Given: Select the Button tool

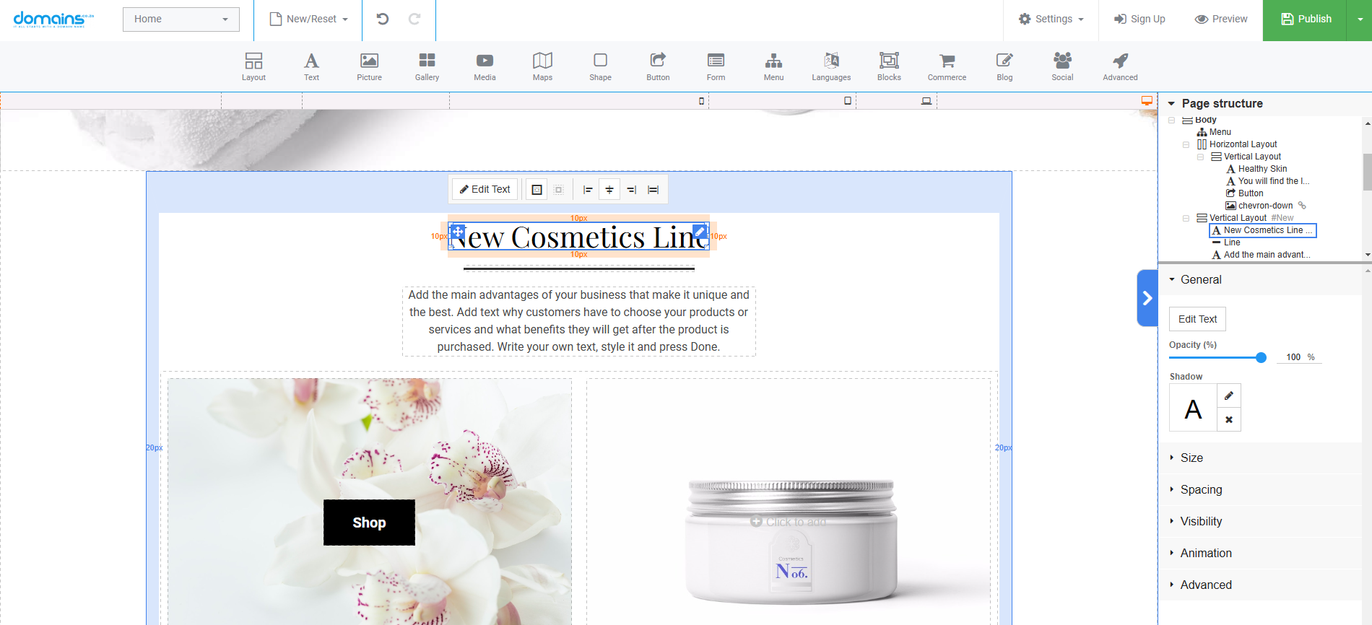Looking at the screenshot, I should (x=658, y=66).
